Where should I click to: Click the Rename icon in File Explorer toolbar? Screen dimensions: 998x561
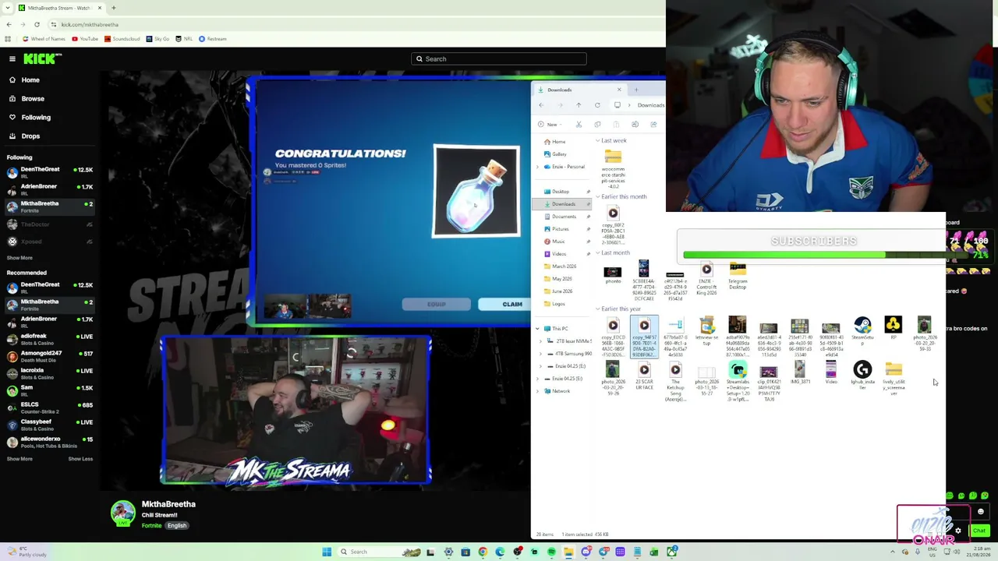(x=635, y=125)
